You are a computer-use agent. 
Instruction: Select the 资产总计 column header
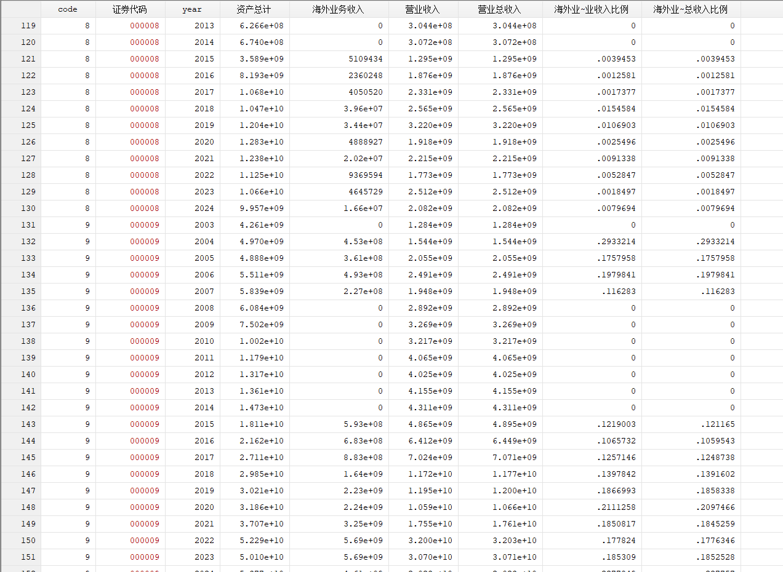tap(254, 9)
